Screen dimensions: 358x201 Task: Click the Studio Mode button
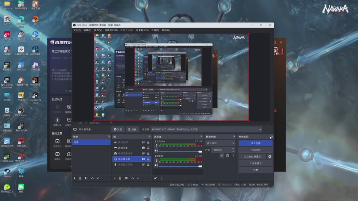pyautogui.click(x=256, y=163)
